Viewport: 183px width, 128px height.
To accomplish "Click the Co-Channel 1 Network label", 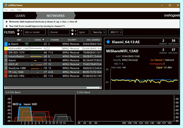I will (162, 60).
